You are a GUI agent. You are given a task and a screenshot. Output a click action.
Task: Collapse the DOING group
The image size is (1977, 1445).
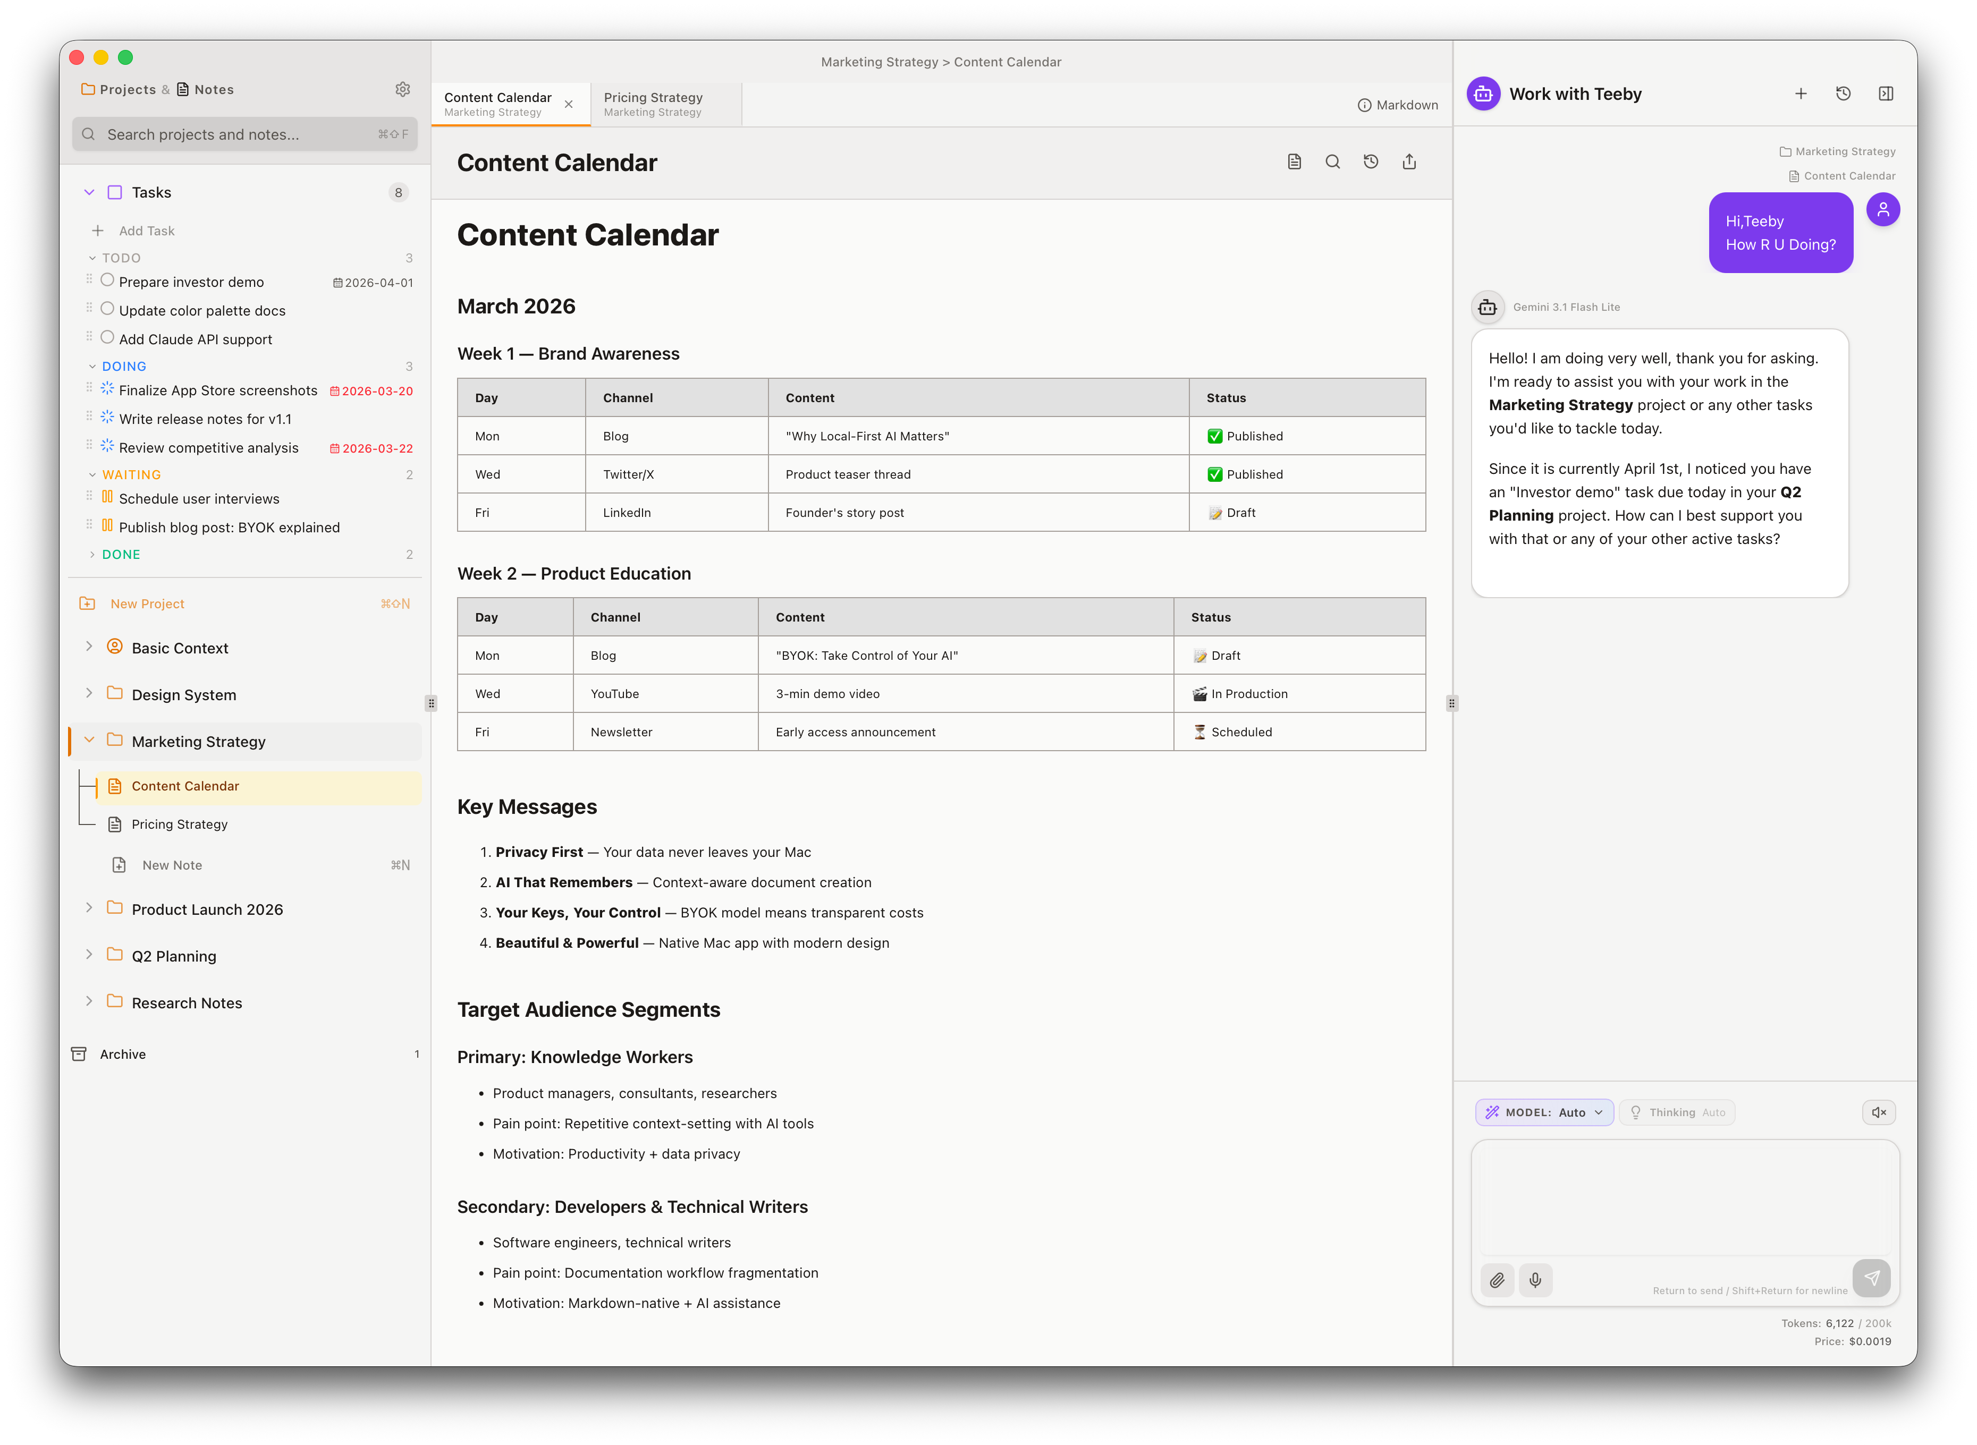tap(92, 367)
